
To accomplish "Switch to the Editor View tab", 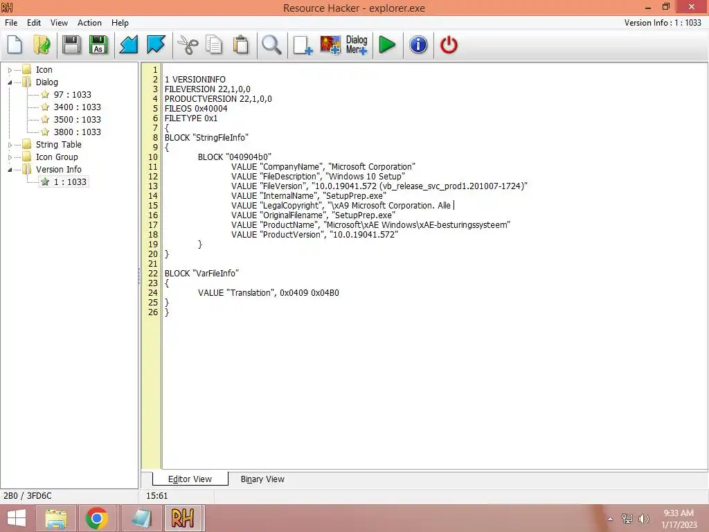I will [x=190, y=479].
